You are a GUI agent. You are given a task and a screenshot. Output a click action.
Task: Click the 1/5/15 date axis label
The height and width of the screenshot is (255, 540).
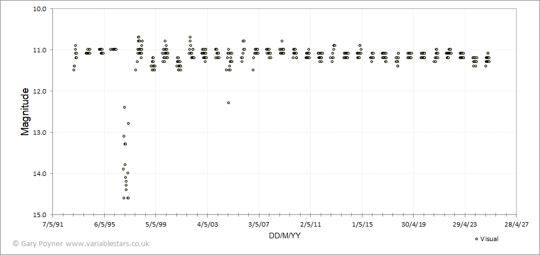pos(362,224)
